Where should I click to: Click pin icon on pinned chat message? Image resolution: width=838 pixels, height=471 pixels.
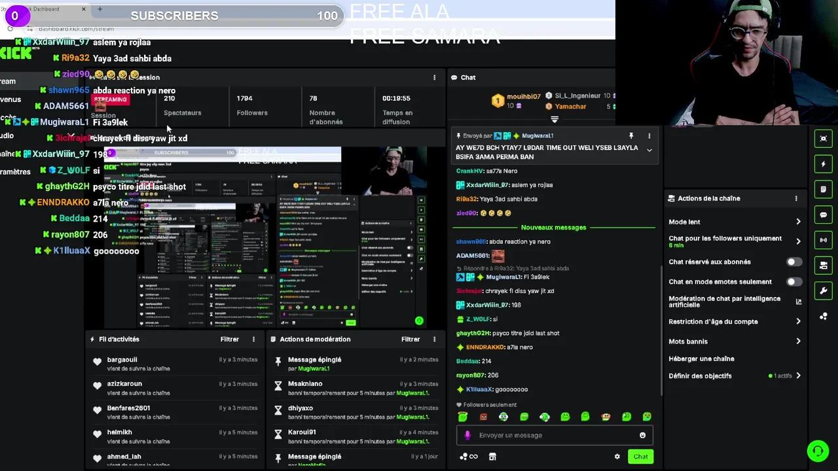point(631,136)
